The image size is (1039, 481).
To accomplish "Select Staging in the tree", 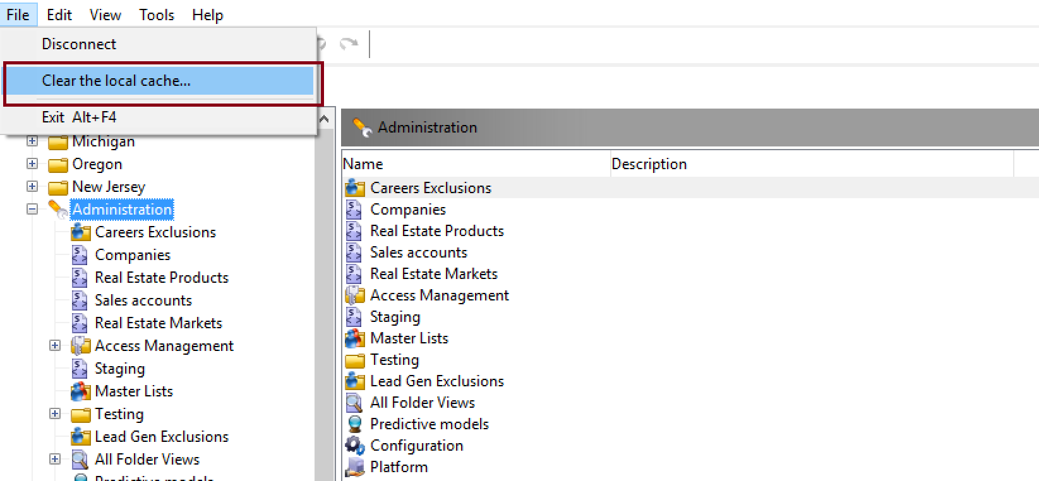I will pyautogui.click(x=120, y=369).
